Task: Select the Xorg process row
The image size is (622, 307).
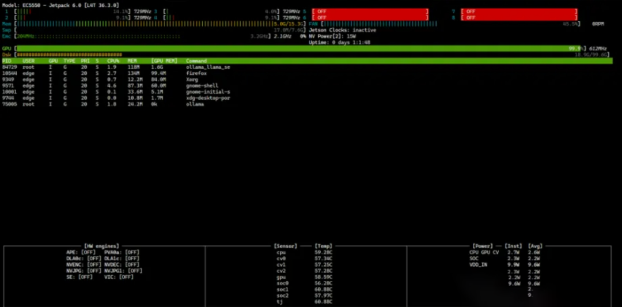Action: pos(100,79)
